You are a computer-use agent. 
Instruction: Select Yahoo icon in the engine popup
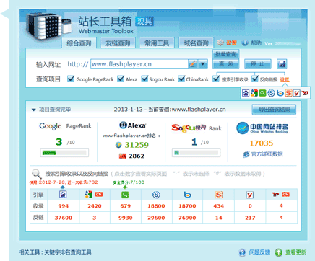(x=305, y=93)
